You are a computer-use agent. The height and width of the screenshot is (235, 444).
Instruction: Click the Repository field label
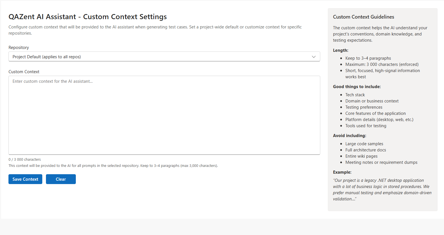click(19, 48)
